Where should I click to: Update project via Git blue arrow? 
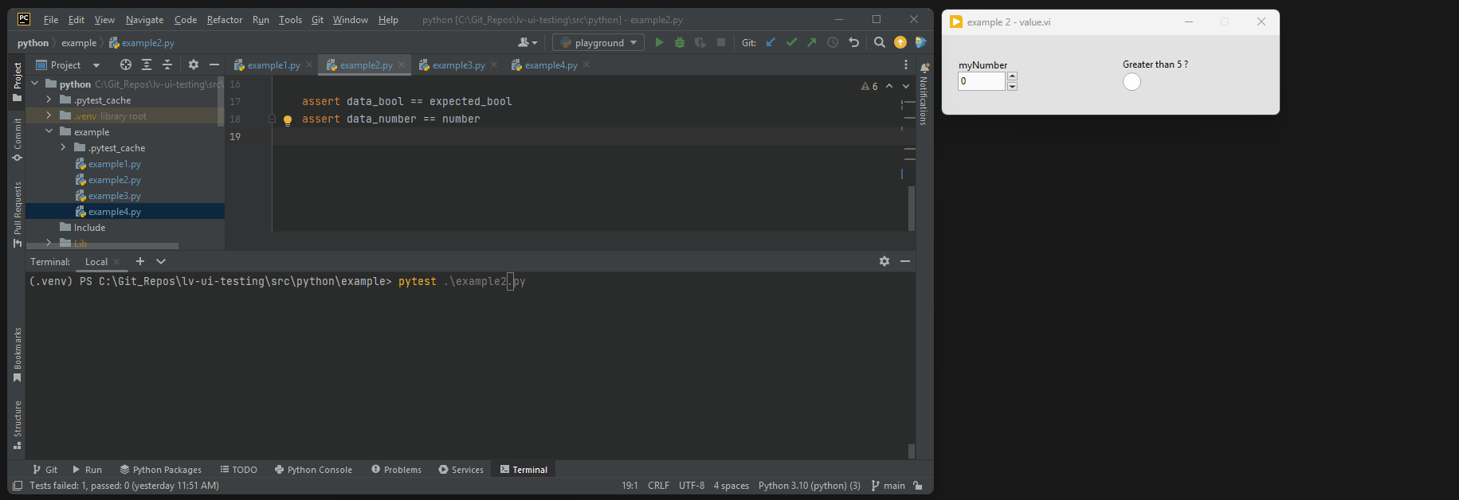tap(771, 42)
